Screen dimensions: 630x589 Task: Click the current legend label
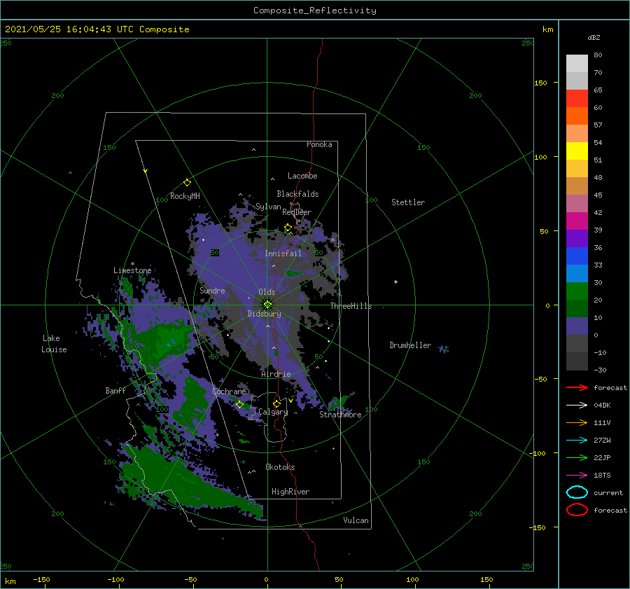coord(608,492)
